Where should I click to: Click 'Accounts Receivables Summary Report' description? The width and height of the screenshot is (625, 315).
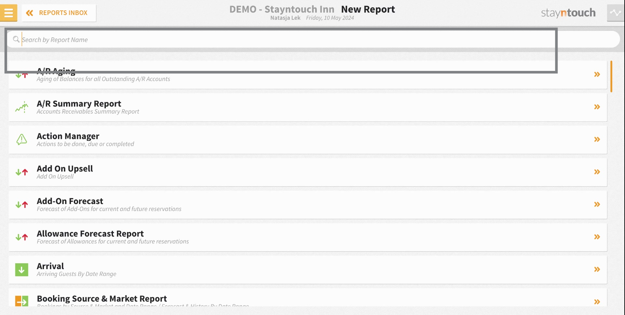pyautogui.click(x=88, y=112)
